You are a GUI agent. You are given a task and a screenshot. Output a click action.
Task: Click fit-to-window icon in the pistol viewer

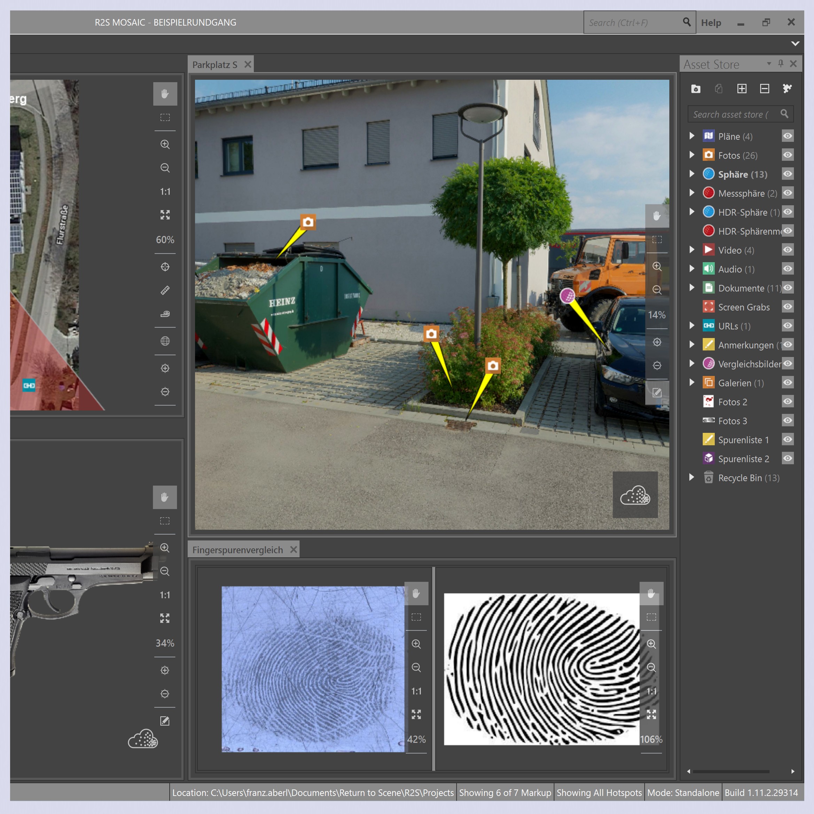pos(165,618)
